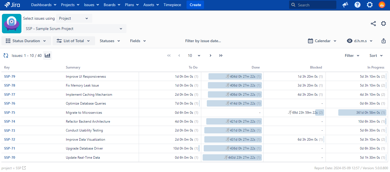Screen dimensions: 390x172
Task: Send feedback using the megaphone icon
Action: point(345,5)
